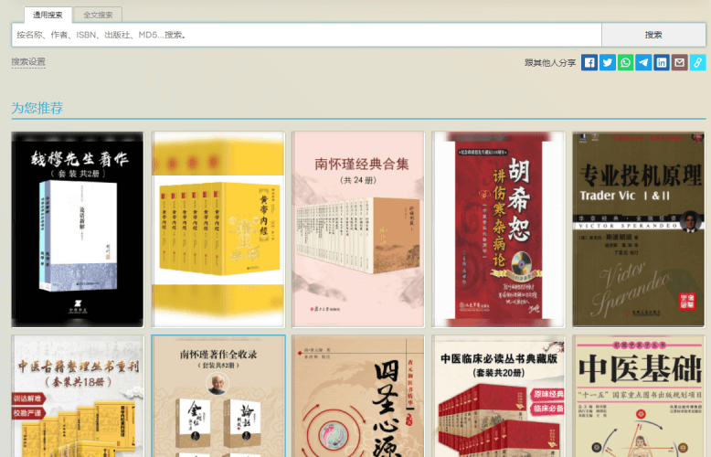Open 黄帝内经 yellow box set cover
This screenshot has width=711, height=457.
tap(218, 229)
